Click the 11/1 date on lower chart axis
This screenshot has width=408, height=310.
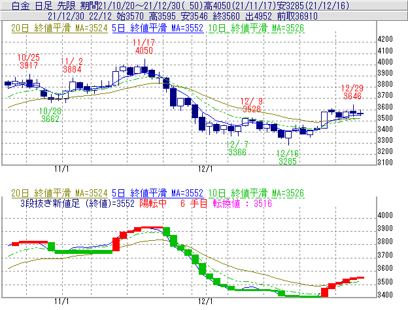[x=62, y=302]
